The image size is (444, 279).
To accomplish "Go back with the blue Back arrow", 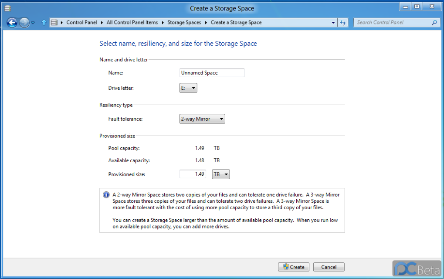I will (x=12, y=23).
